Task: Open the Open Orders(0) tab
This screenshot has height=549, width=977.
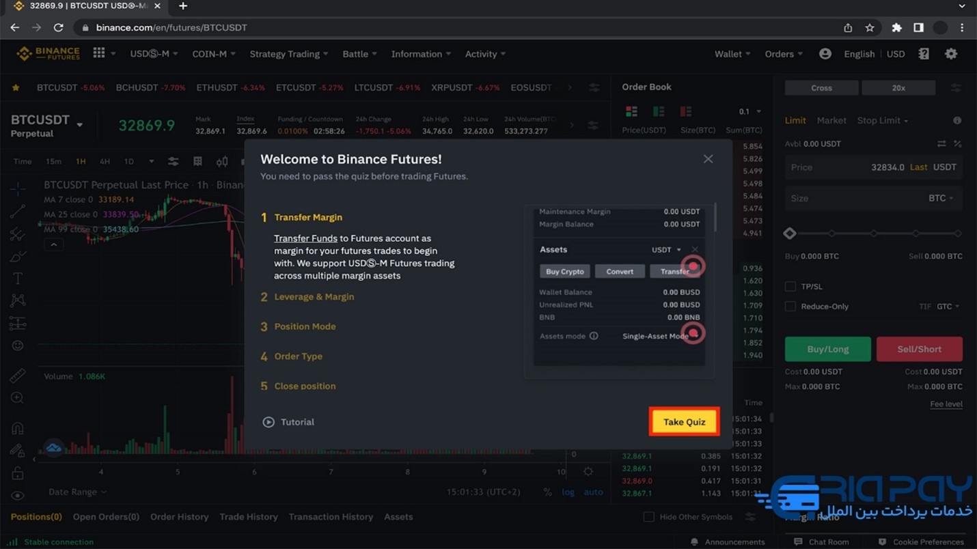Action: coord(106,517)
